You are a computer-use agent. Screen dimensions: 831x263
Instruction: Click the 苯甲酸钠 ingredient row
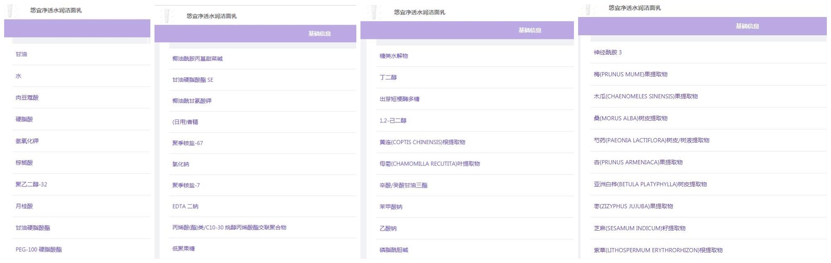tap(390, 207)
